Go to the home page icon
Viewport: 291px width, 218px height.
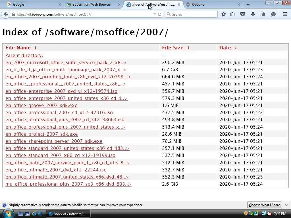[x=263, y=14]
